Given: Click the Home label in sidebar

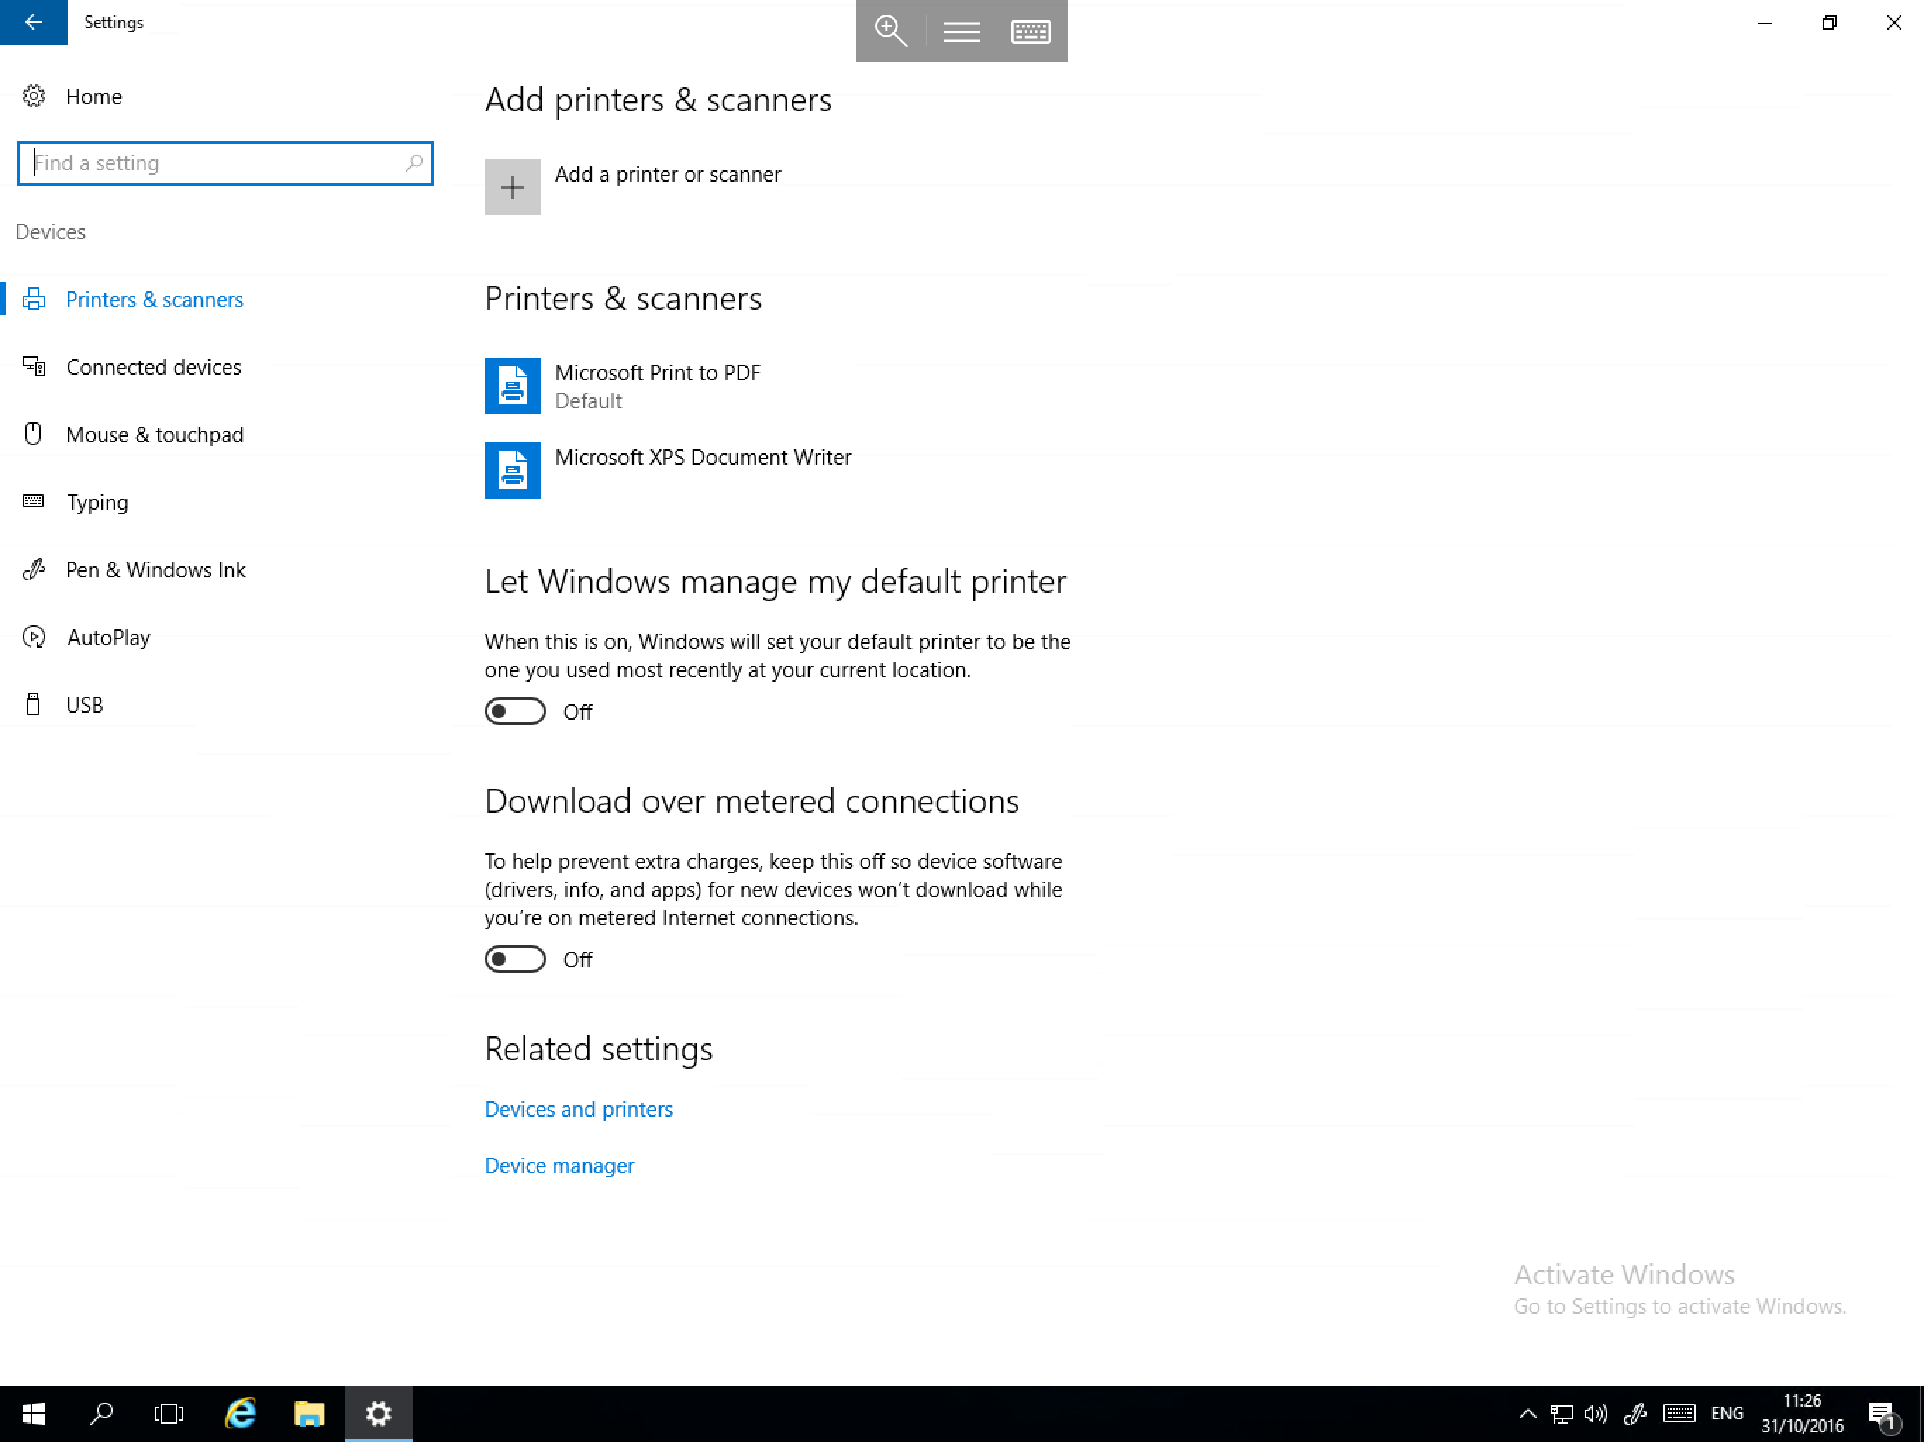Looking at the screenshot, I should (x=94, y=96).
